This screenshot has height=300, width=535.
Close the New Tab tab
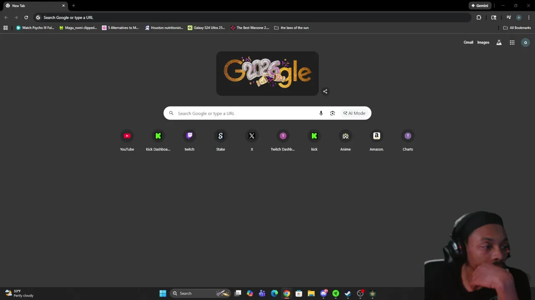click(64, 5)
